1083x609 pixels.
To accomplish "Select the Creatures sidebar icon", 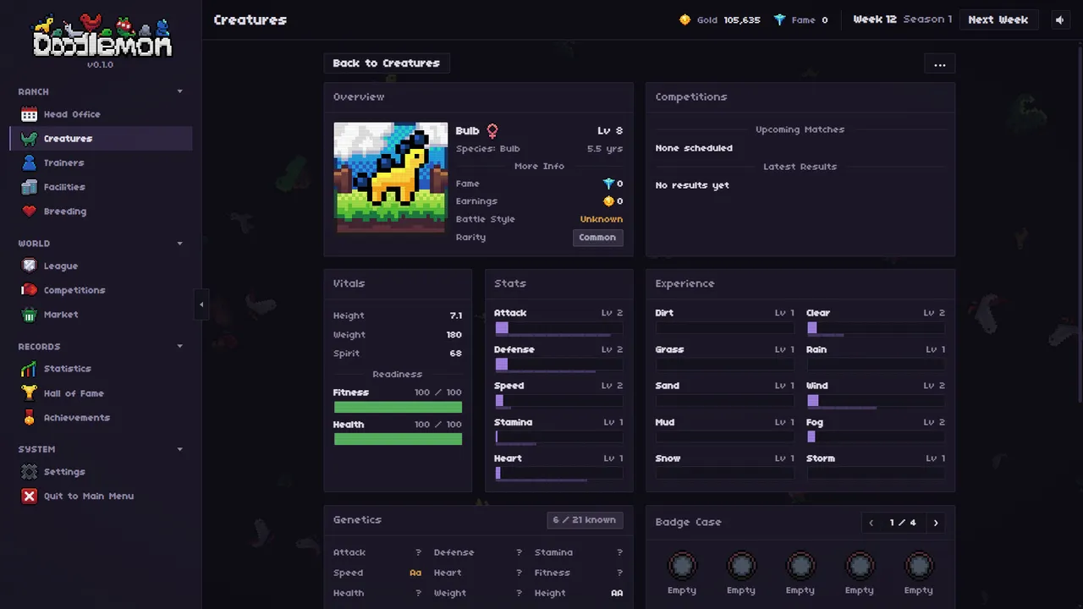I will click(x=30, y=139).
